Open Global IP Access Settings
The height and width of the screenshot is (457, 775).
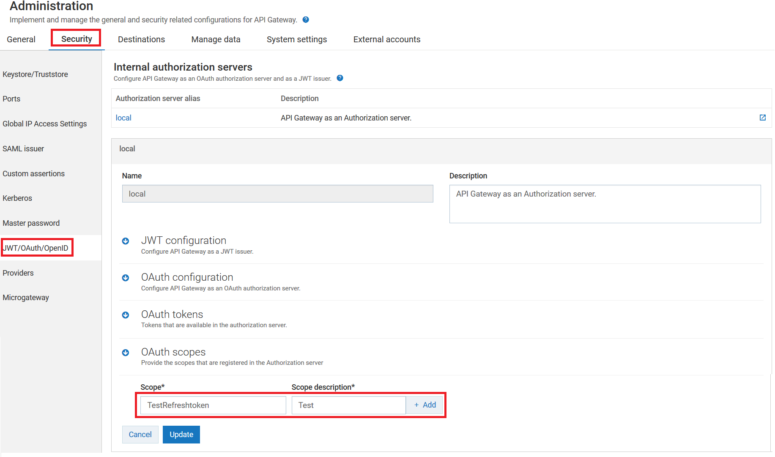coord(45,124)
